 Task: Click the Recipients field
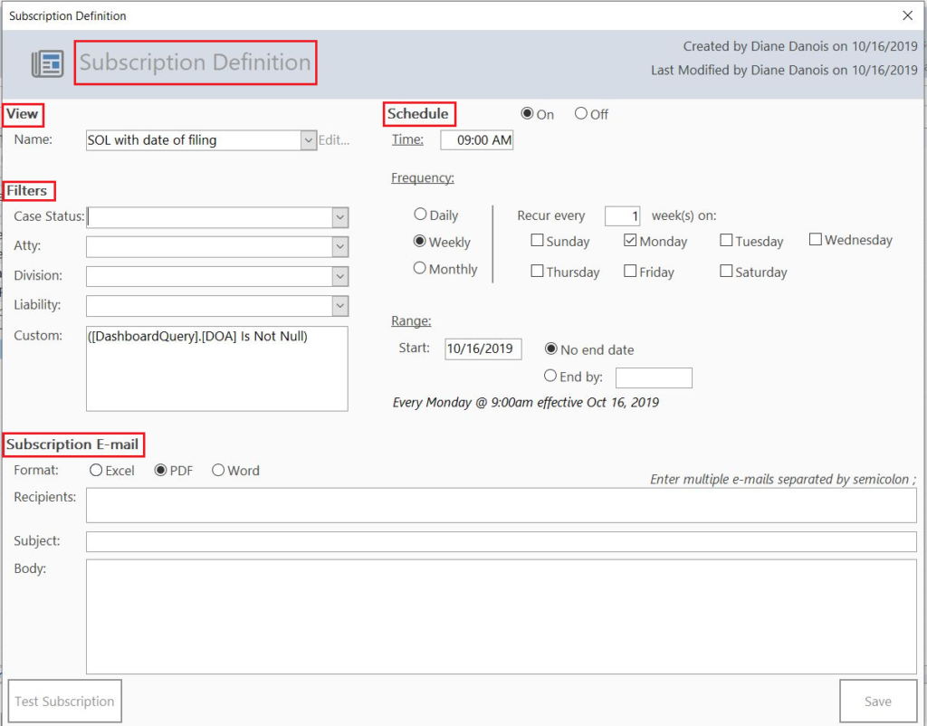[x=502, y=505]
